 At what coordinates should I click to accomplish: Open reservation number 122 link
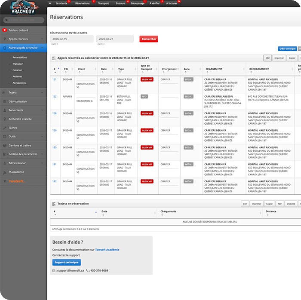tap(54, 96)
